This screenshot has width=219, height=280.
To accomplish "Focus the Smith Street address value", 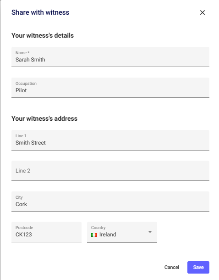I will tap(31, 143).
